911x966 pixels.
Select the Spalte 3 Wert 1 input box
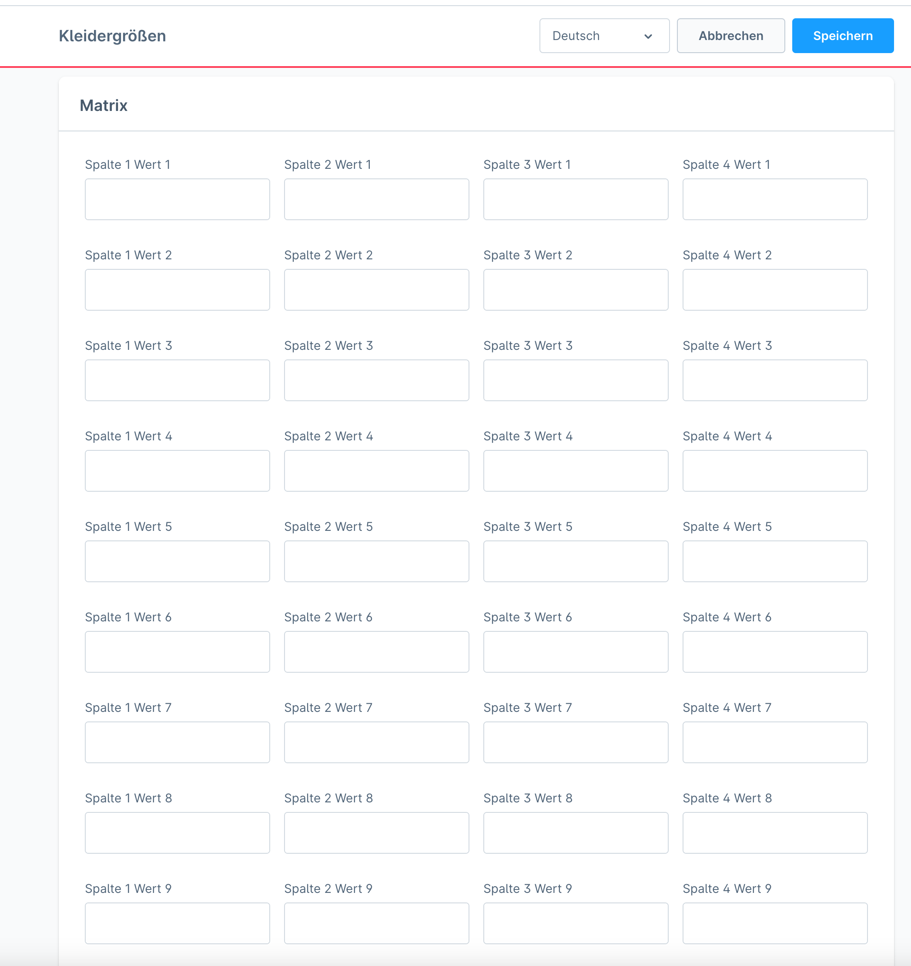pos(575,199)
